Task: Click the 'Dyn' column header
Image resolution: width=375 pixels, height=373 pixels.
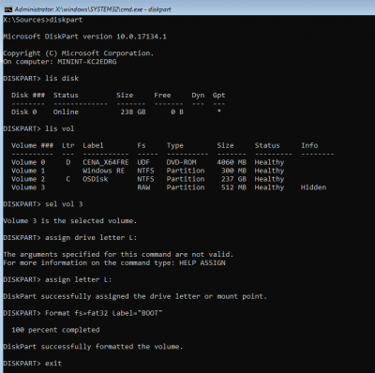Action: pos(198,96)
